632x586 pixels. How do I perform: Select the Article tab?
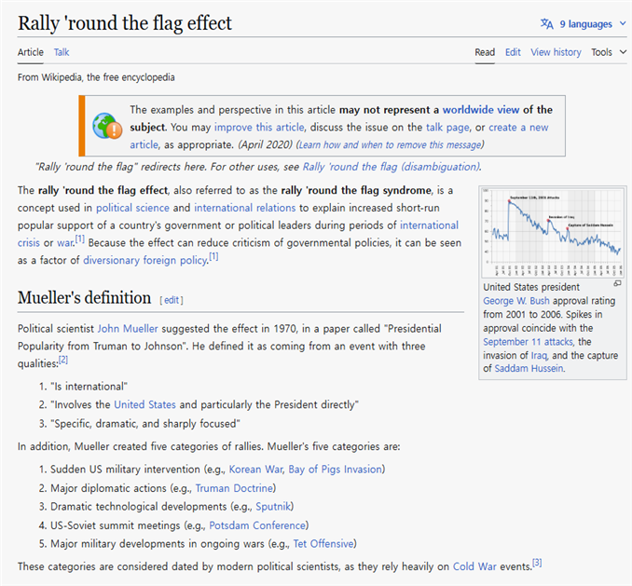click(31, 52)
